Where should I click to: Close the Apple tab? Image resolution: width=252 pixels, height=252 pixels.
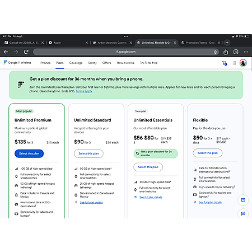[x=87, y=43]
